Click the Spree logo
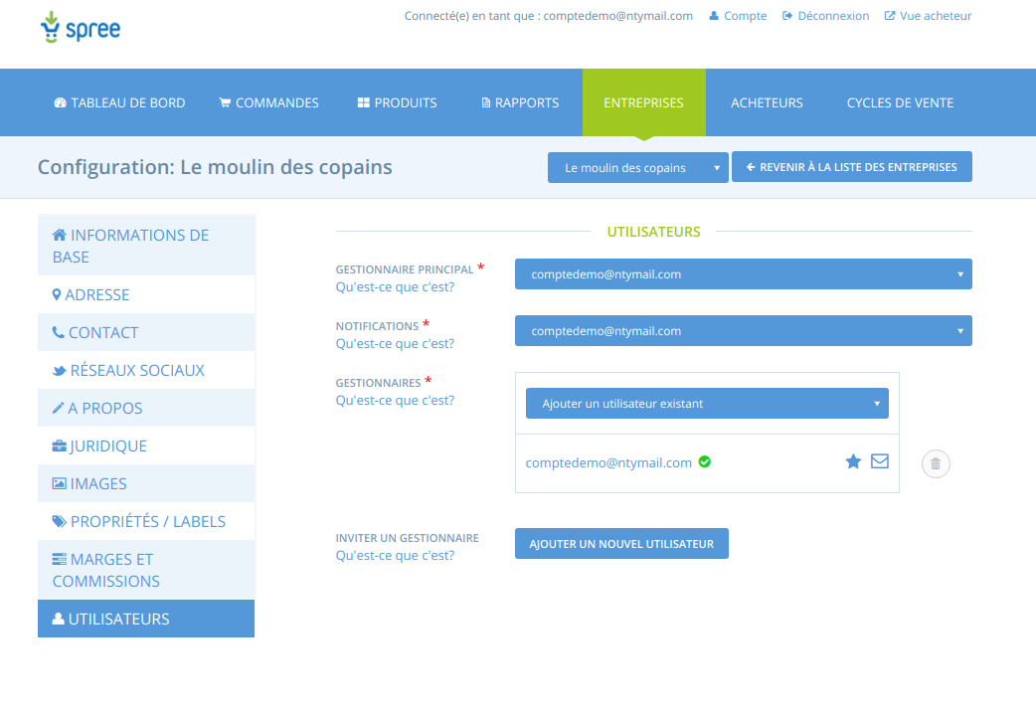1036x716 pixels. point(80,27)
